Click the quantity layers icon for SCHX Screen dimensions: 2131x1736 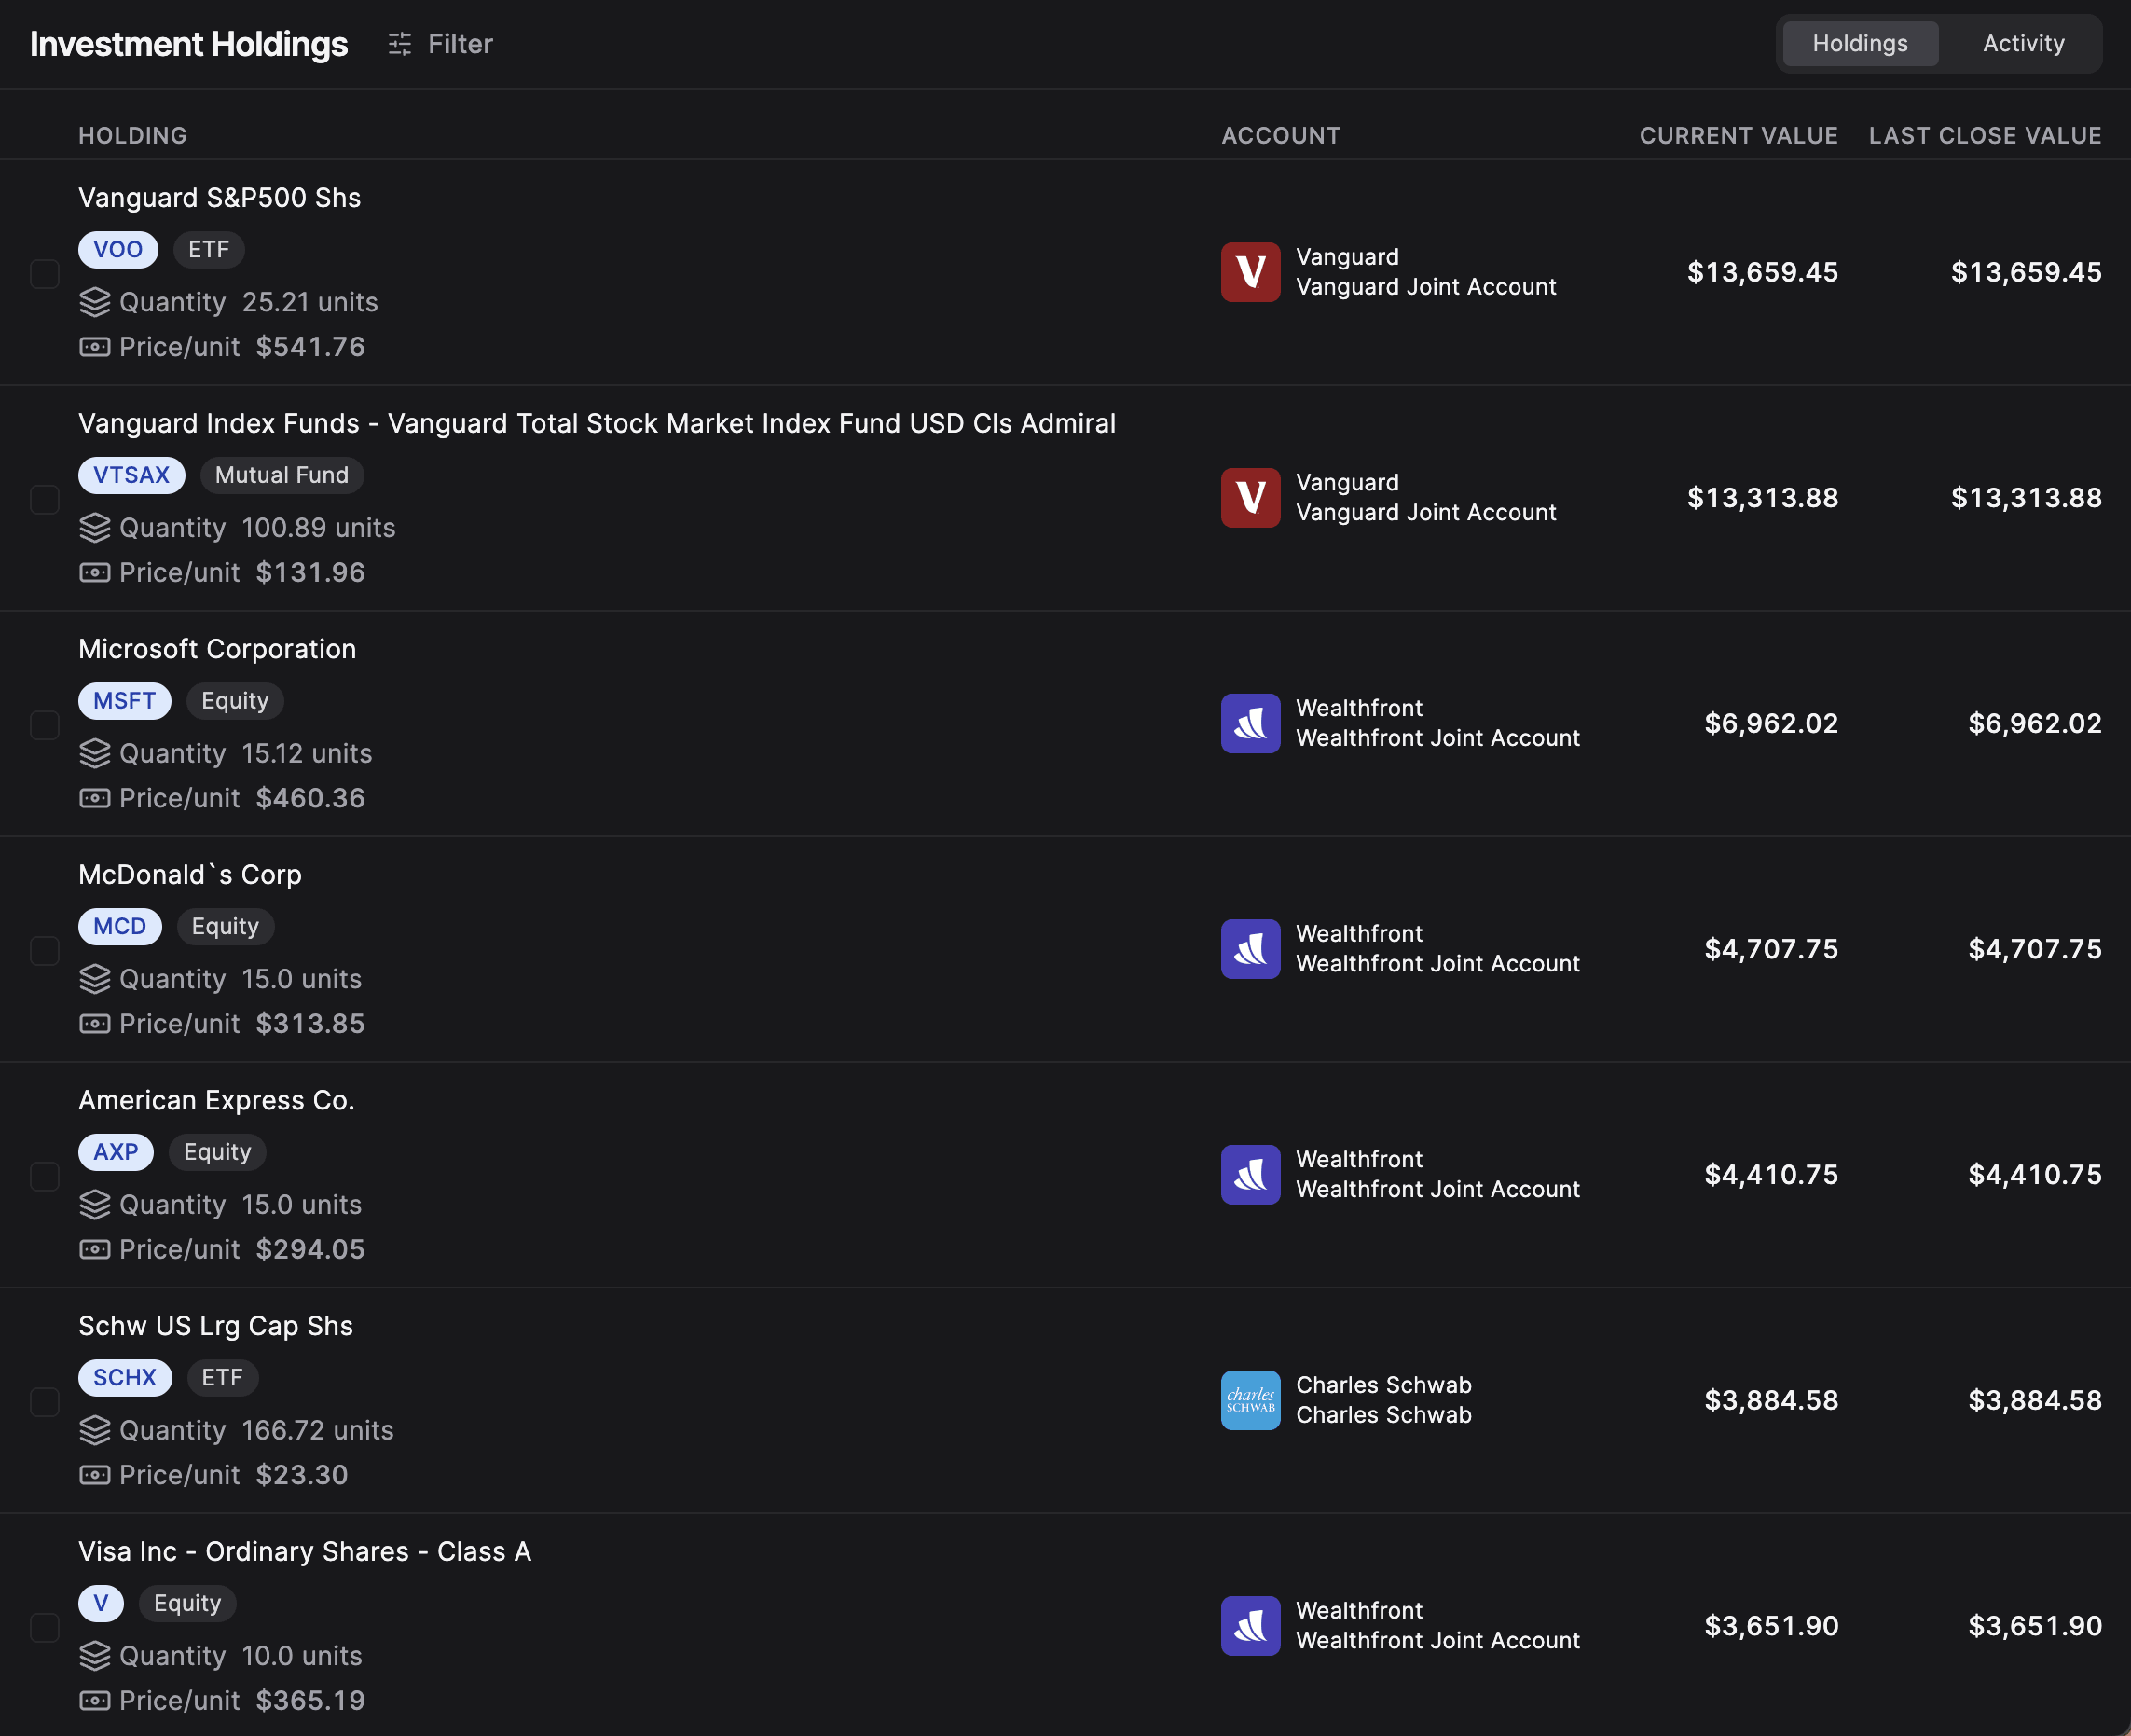(95, 1430)
